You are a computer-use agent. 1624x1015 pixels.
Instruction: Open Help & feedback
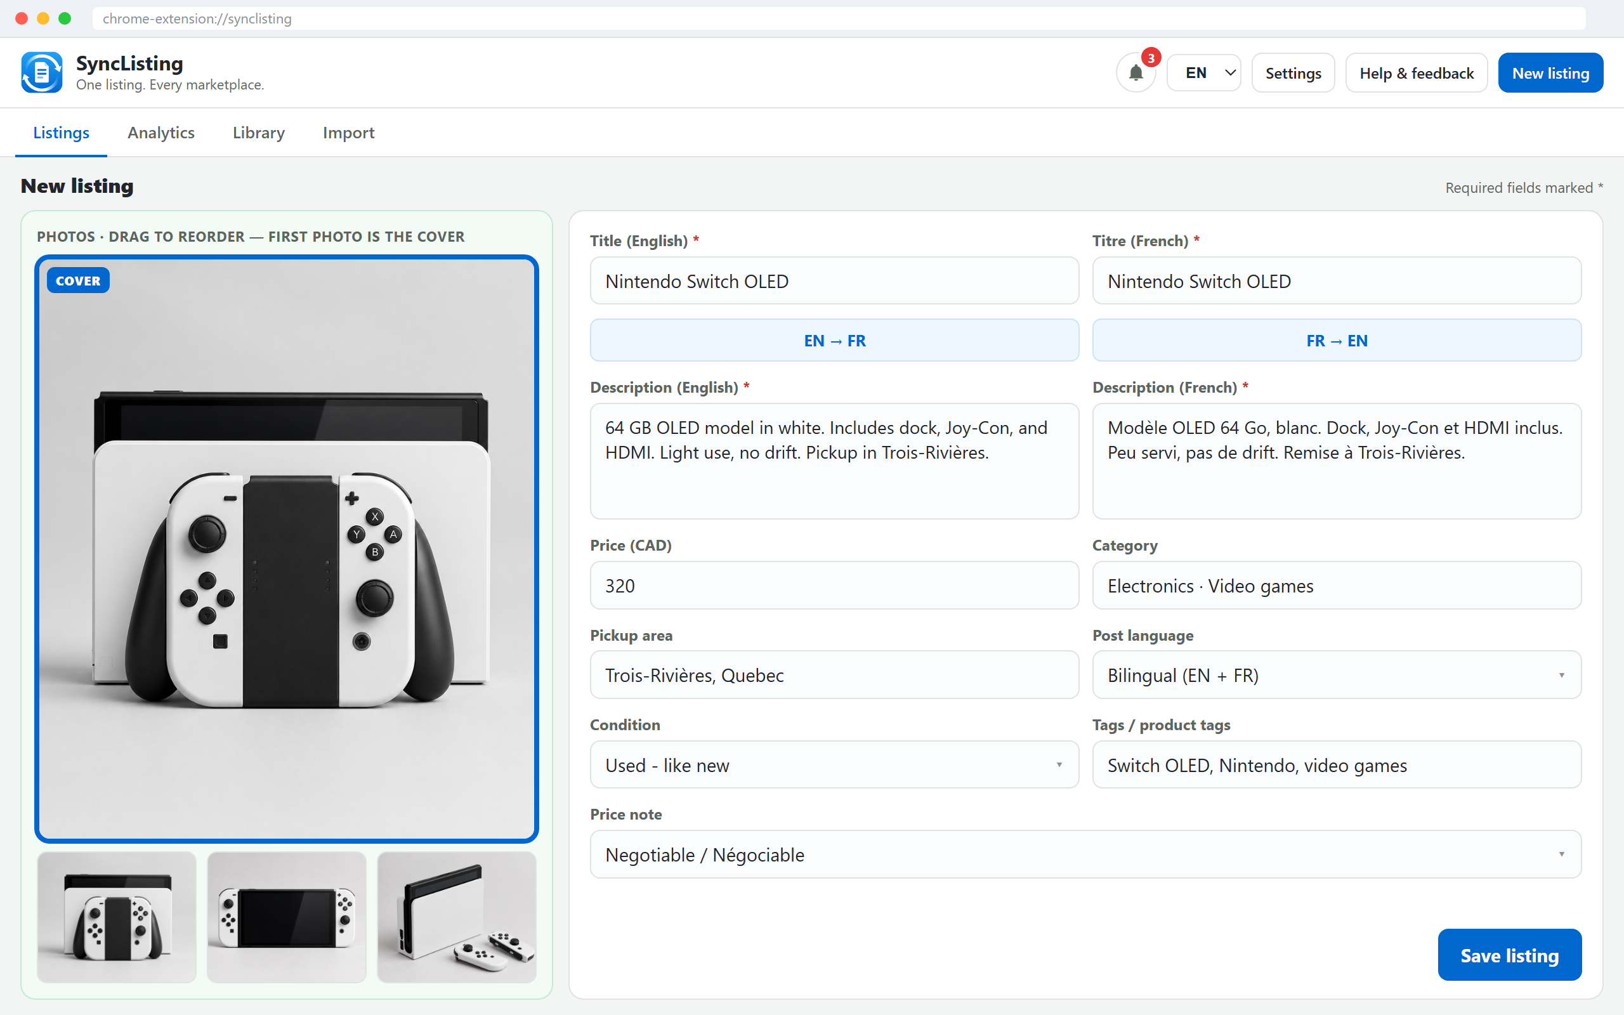click(1416, 72)
